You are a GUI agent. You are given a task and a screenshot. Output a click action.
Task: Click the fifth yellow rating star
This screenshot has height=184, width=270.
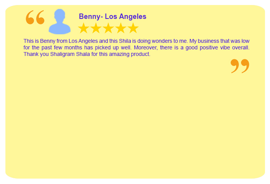(x=133, y=28)
